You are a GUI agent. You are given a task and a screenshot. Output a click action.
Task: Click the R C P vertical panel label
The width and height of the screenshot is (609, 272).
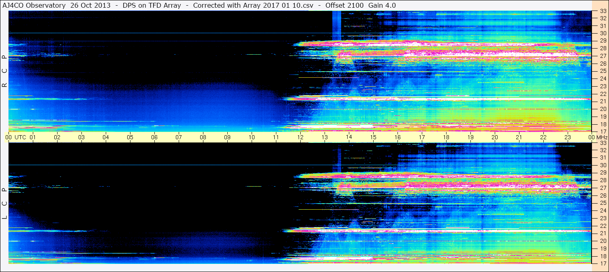4,71
